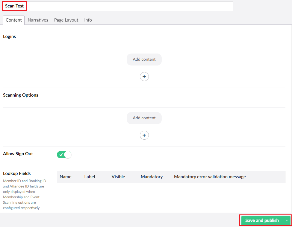Click the Name column header
Screen dimensions: 292x227
(x=66, y=177)
